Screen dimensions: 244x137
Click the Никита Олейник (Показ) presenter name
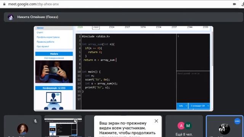(38, 17)
